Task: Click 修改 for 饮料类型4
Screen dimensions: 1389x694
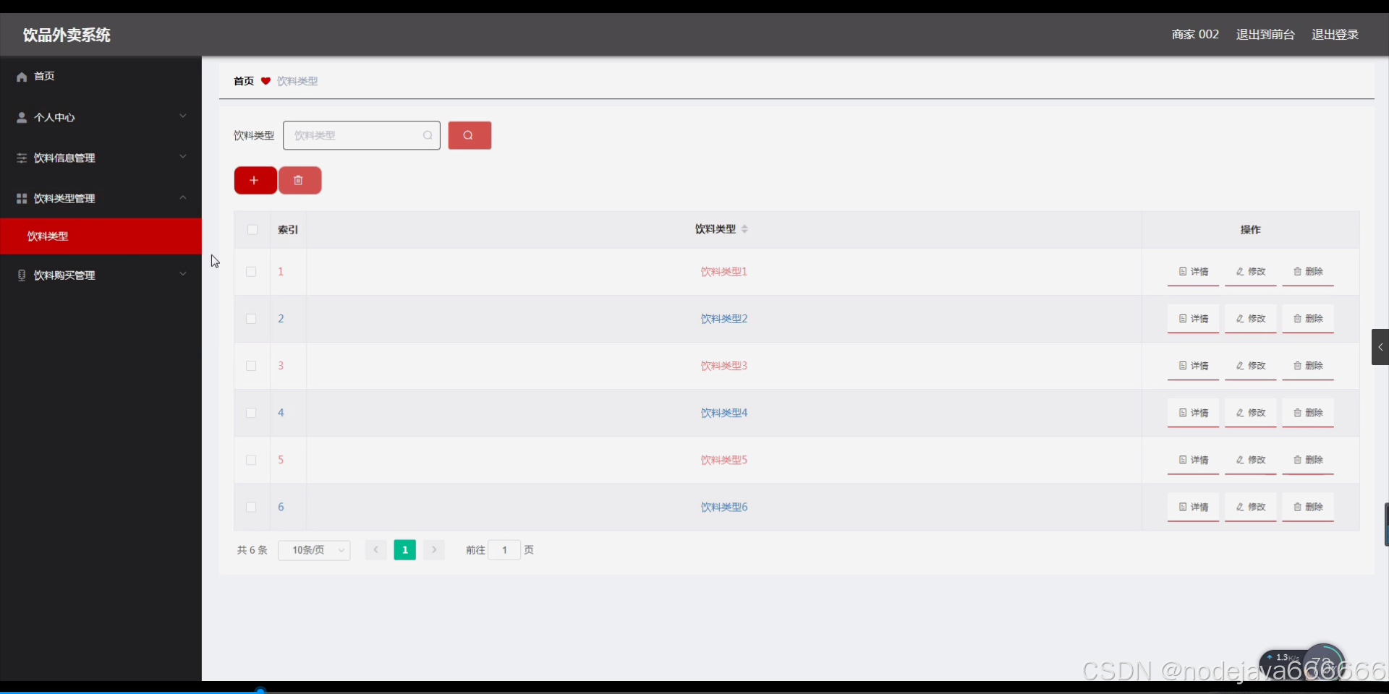Action: point(1250,413)
